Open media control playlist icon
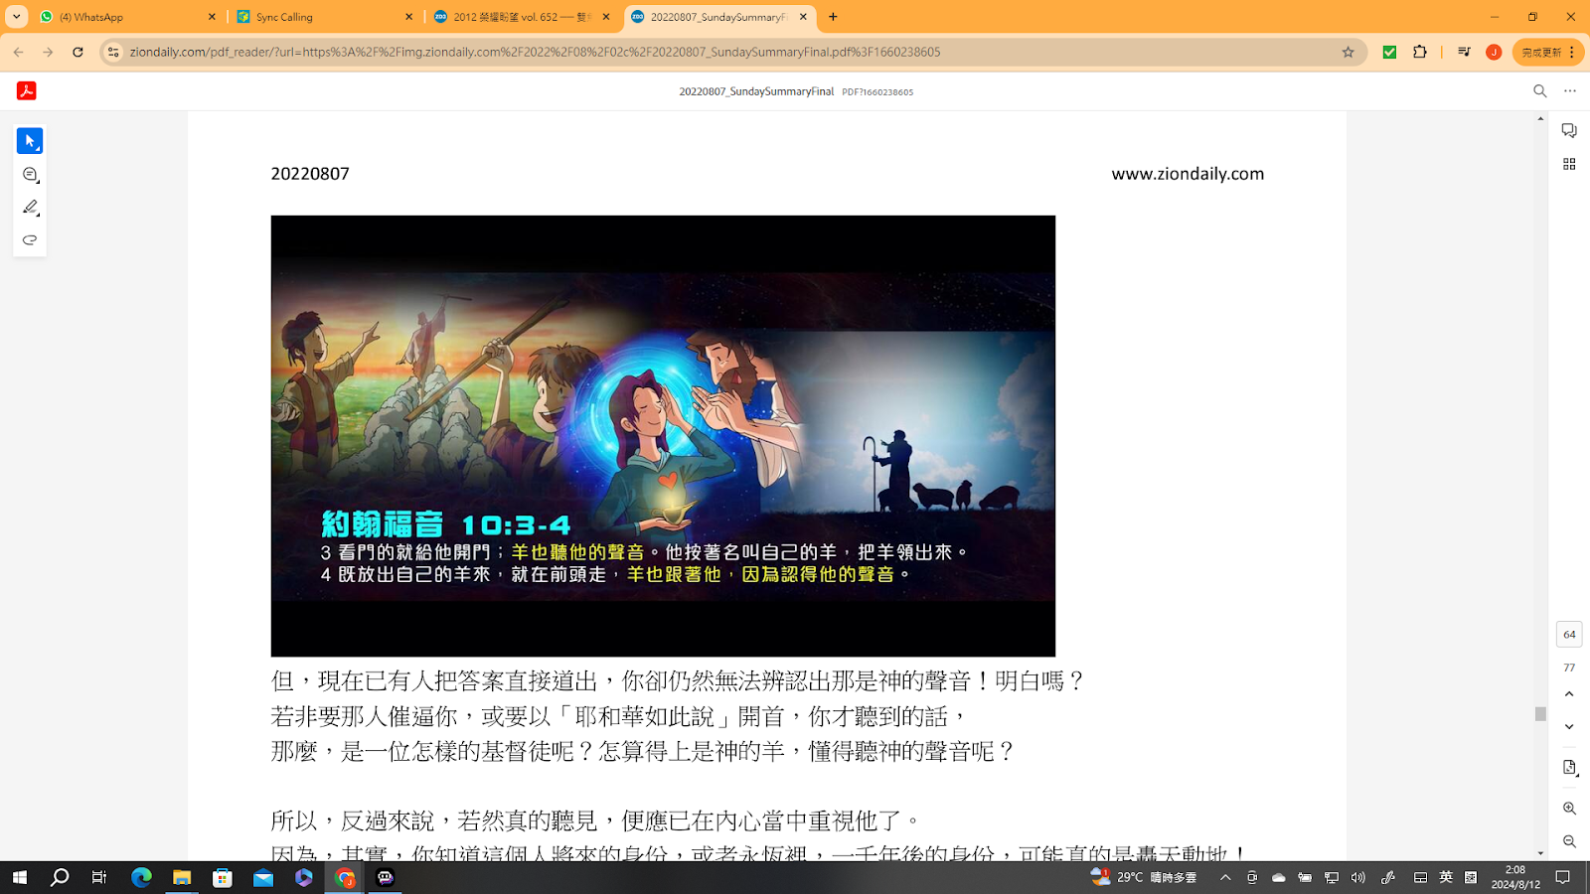 (x=1464, y=52)
